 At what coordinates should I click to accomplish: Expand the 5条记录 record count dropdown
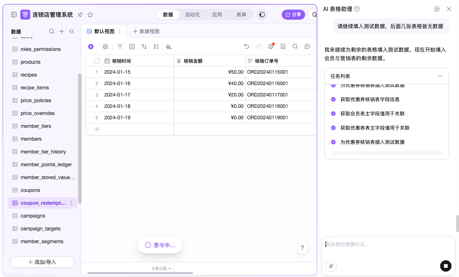pos(162,268)
